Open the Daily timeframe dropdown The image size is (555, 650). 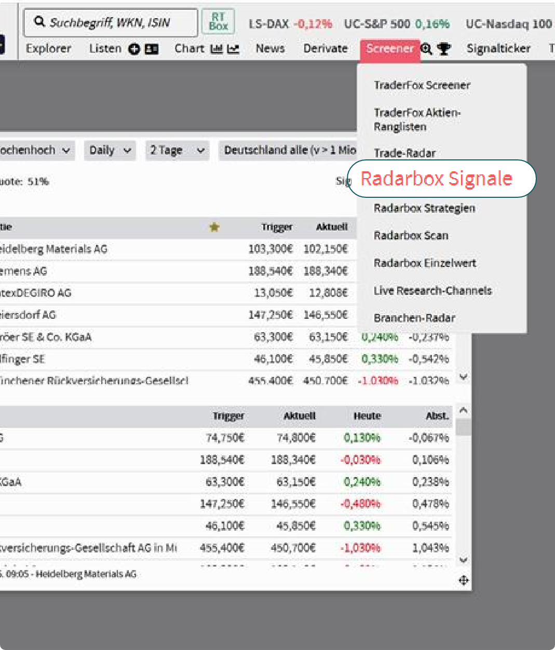[x=110, y=151]
